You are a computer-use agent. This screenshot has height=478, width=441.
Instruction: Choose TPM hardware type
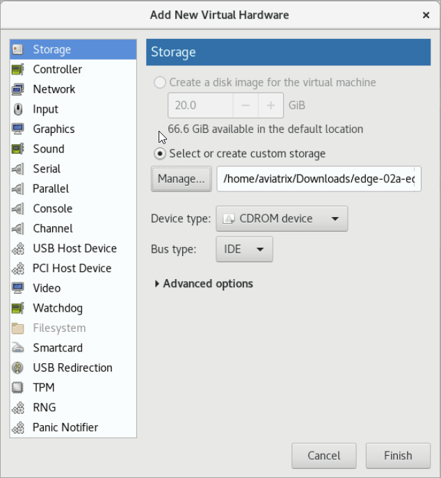(x=73, y=388)
